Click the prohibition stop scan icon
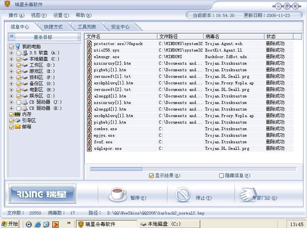Image resolution: width=307 pixels, height=228 pixels. (x=183, y=194)
